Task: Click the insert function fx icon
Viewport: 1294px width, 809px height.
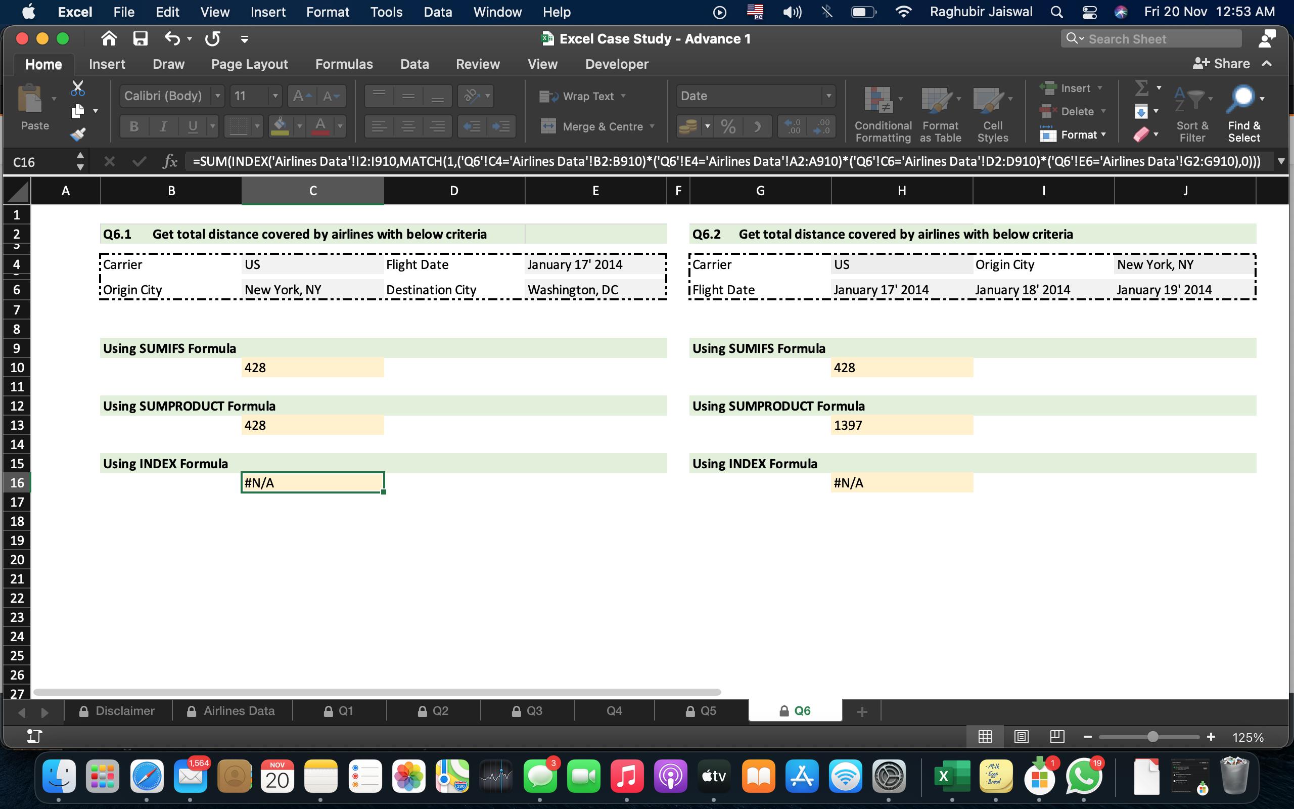Action: [x=170, y=162]
